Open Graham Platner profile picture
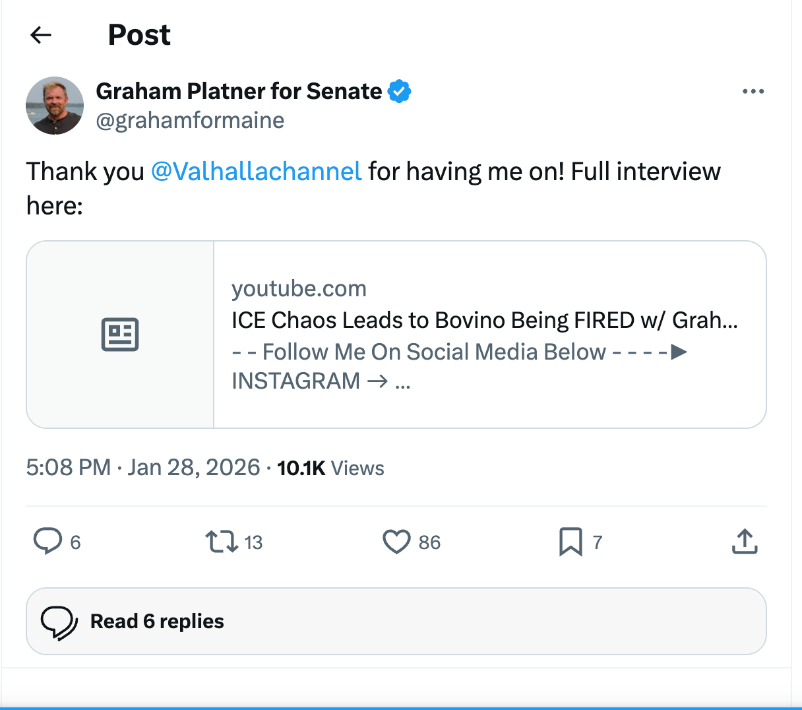The height and width of the screenshot is (710, 802). [x=55, y=106]
